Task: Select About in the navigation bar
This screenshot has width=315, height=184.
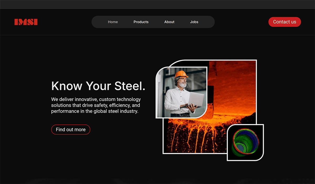Action: (169, 22)
